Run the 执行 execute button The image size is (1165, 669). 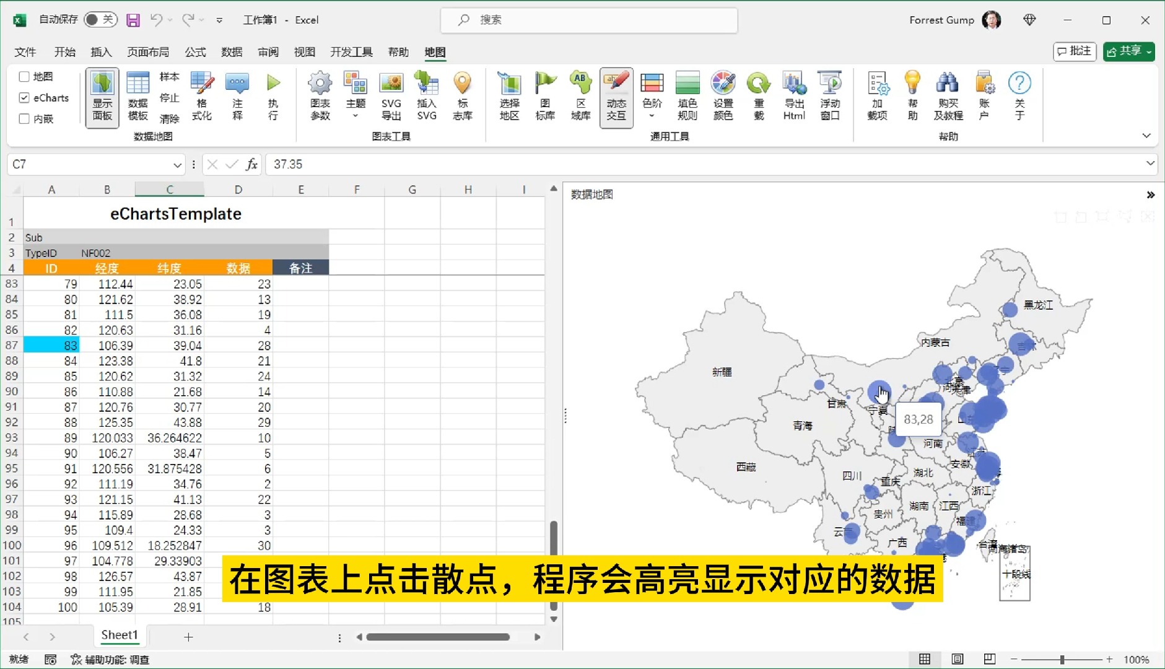pos(273,97)
